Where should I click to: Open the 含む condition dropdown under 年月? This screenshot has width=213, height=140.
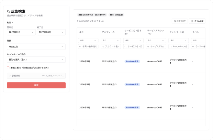(88, 40)
